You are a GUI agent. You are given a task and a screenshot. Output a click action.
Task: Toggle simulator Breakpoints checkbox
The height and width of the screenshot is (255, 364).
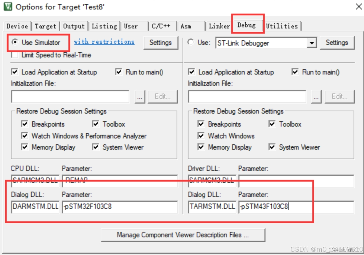(x=25, y=124)
